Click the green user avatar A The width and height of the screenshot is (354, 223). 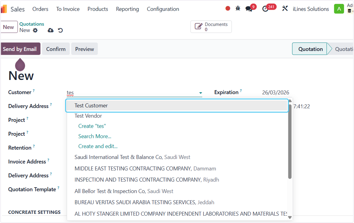click(339, 9)
